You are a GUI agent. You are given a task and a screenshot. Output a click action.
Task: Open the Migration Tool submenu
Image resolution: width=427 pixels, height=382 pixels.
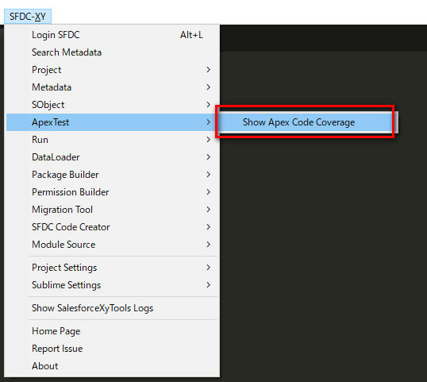pyautogui.click(x=112, y=210)
